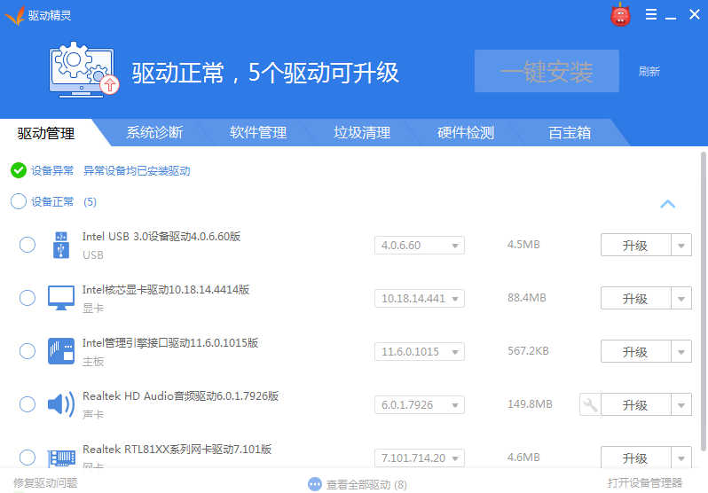Expand upgrade options arrow for Intel USB 3.0
The image size is (708, 493).
tap(681, 245)
